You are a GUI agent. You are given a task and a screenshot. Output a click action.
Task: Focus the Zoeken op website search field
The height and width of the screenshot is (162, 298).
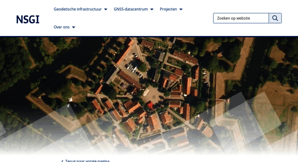241,18
